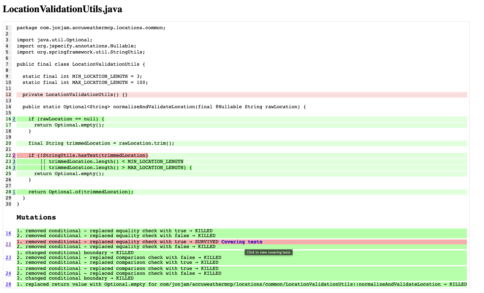484x293 pixels.
Task: Open mutation count link 3 beside line 24
Action: 14,168
